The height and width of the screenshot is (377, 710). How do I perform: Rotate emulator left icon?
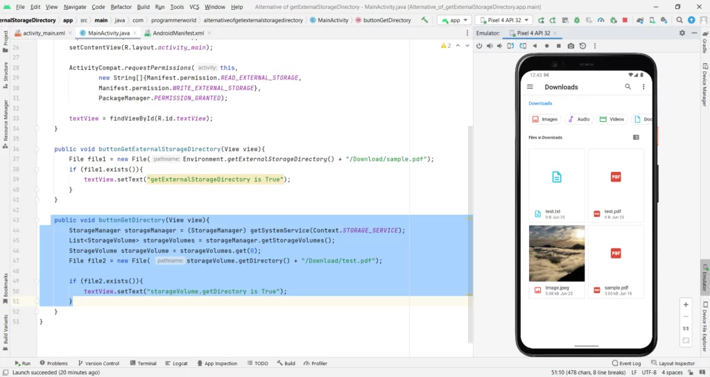tap(510, 46)
